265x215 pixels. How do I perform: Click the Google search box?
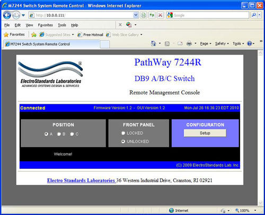click(x=208, y=15)
